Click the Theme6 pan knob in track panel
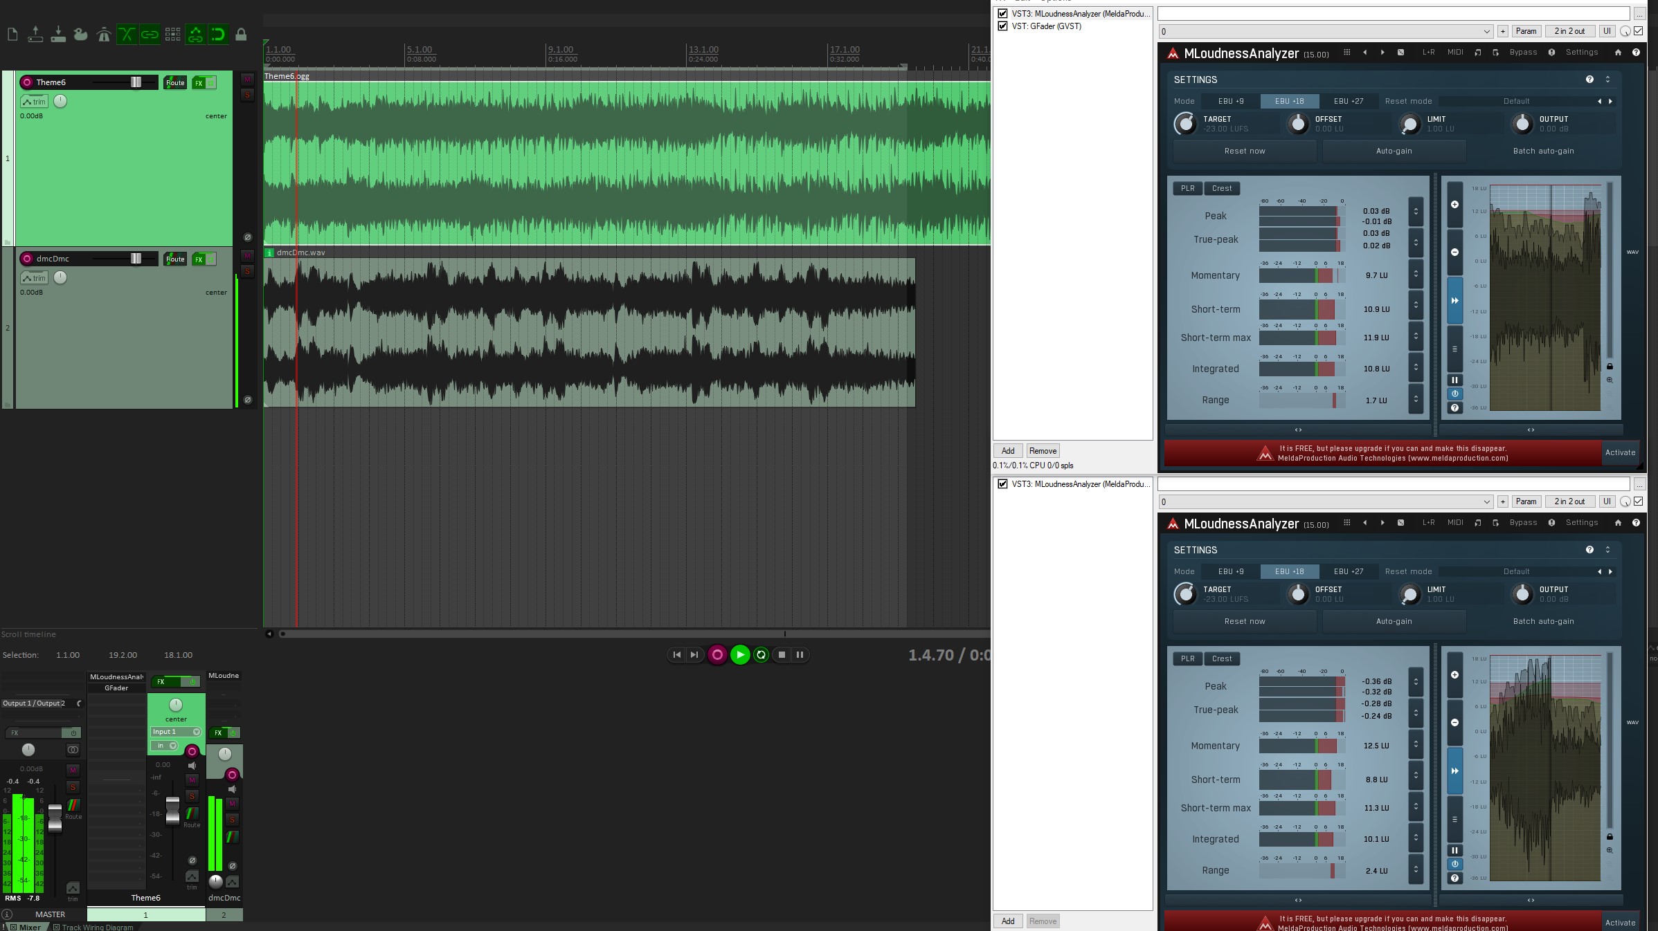The image size is (1658, 931). [60, 101]
